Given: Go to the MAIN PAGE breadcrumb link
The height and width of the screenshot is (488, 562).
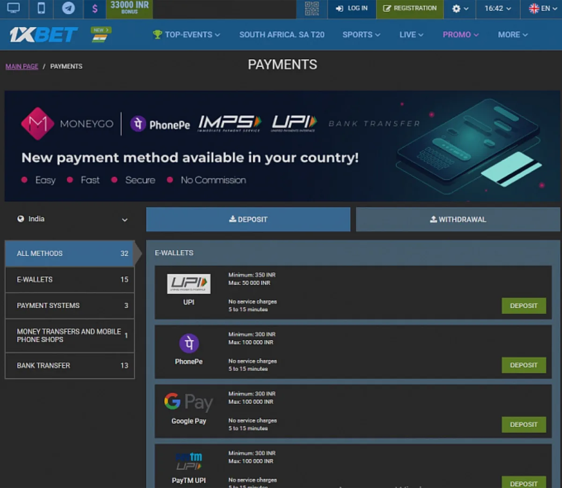Looking at the screenshot, I should pos(22,66).
